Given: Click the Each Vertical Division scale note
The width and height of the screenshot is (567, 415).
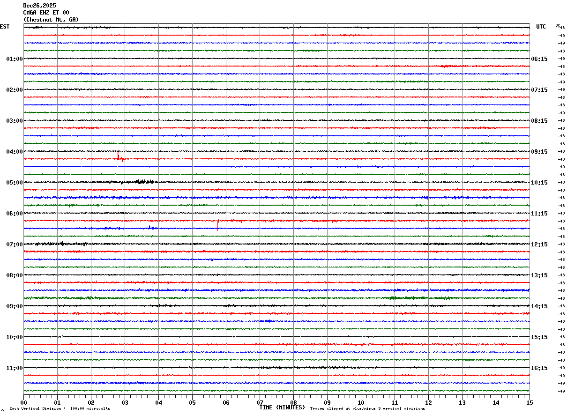Looking at the screenshot, I should (x=60, y=409).
